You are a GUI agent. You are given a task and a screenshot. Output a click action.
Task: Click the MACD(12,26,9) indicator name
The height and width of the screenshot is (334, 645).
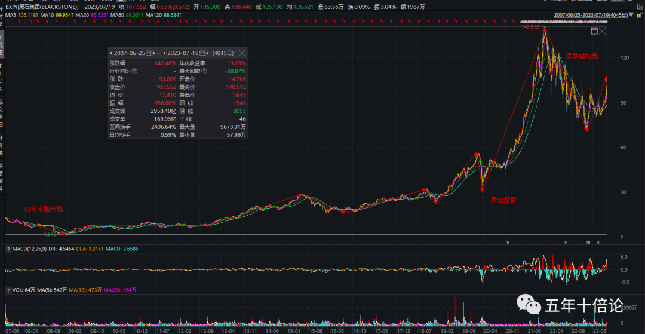tap(29, 249)
